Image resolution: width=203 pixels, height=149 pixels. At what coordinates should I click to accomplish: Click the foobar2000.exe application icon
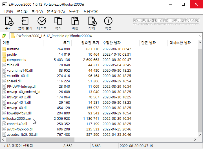coord(4,119)
